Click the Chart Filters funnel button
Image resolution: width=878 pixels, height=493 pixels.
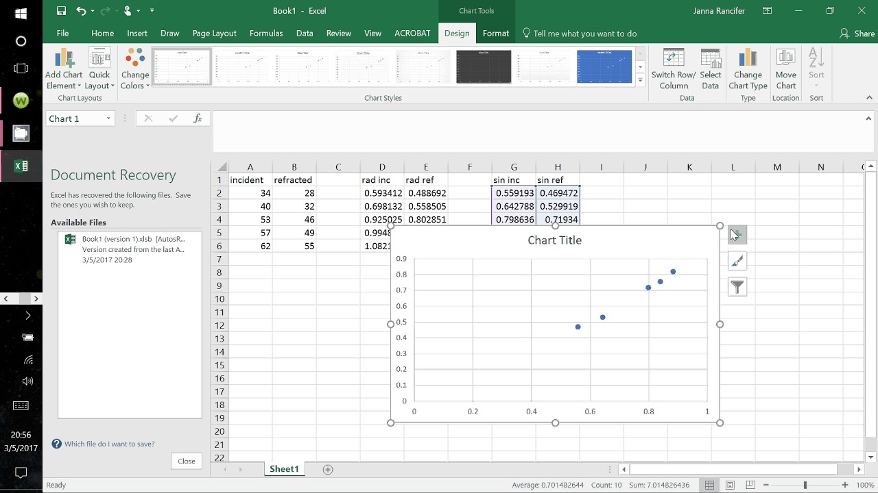[737, 287]
